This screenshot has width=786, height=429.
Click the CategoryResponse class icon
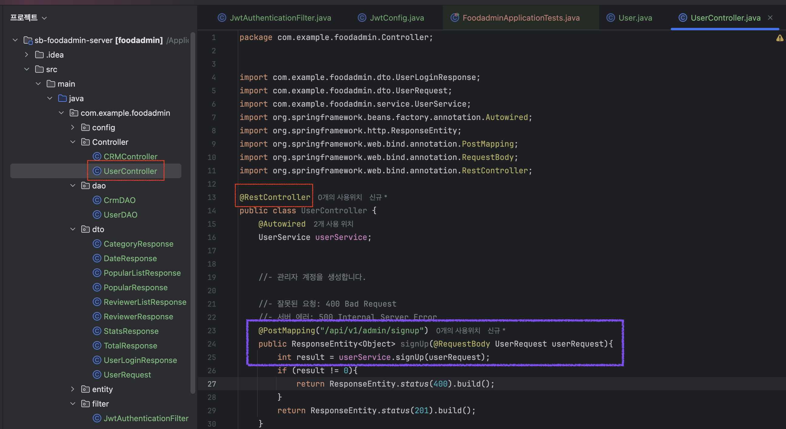pos(97,244)
